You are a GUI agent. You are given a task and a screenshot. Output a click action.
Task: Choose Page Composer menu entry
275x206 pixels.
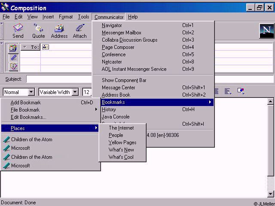(x=153, y=47)
